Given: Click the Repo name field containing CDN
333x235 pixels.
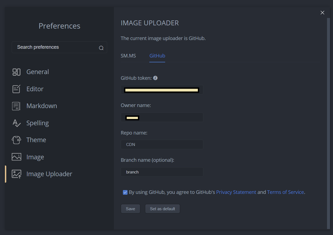Looking at the screenshot, I should [x=162, y=145].
